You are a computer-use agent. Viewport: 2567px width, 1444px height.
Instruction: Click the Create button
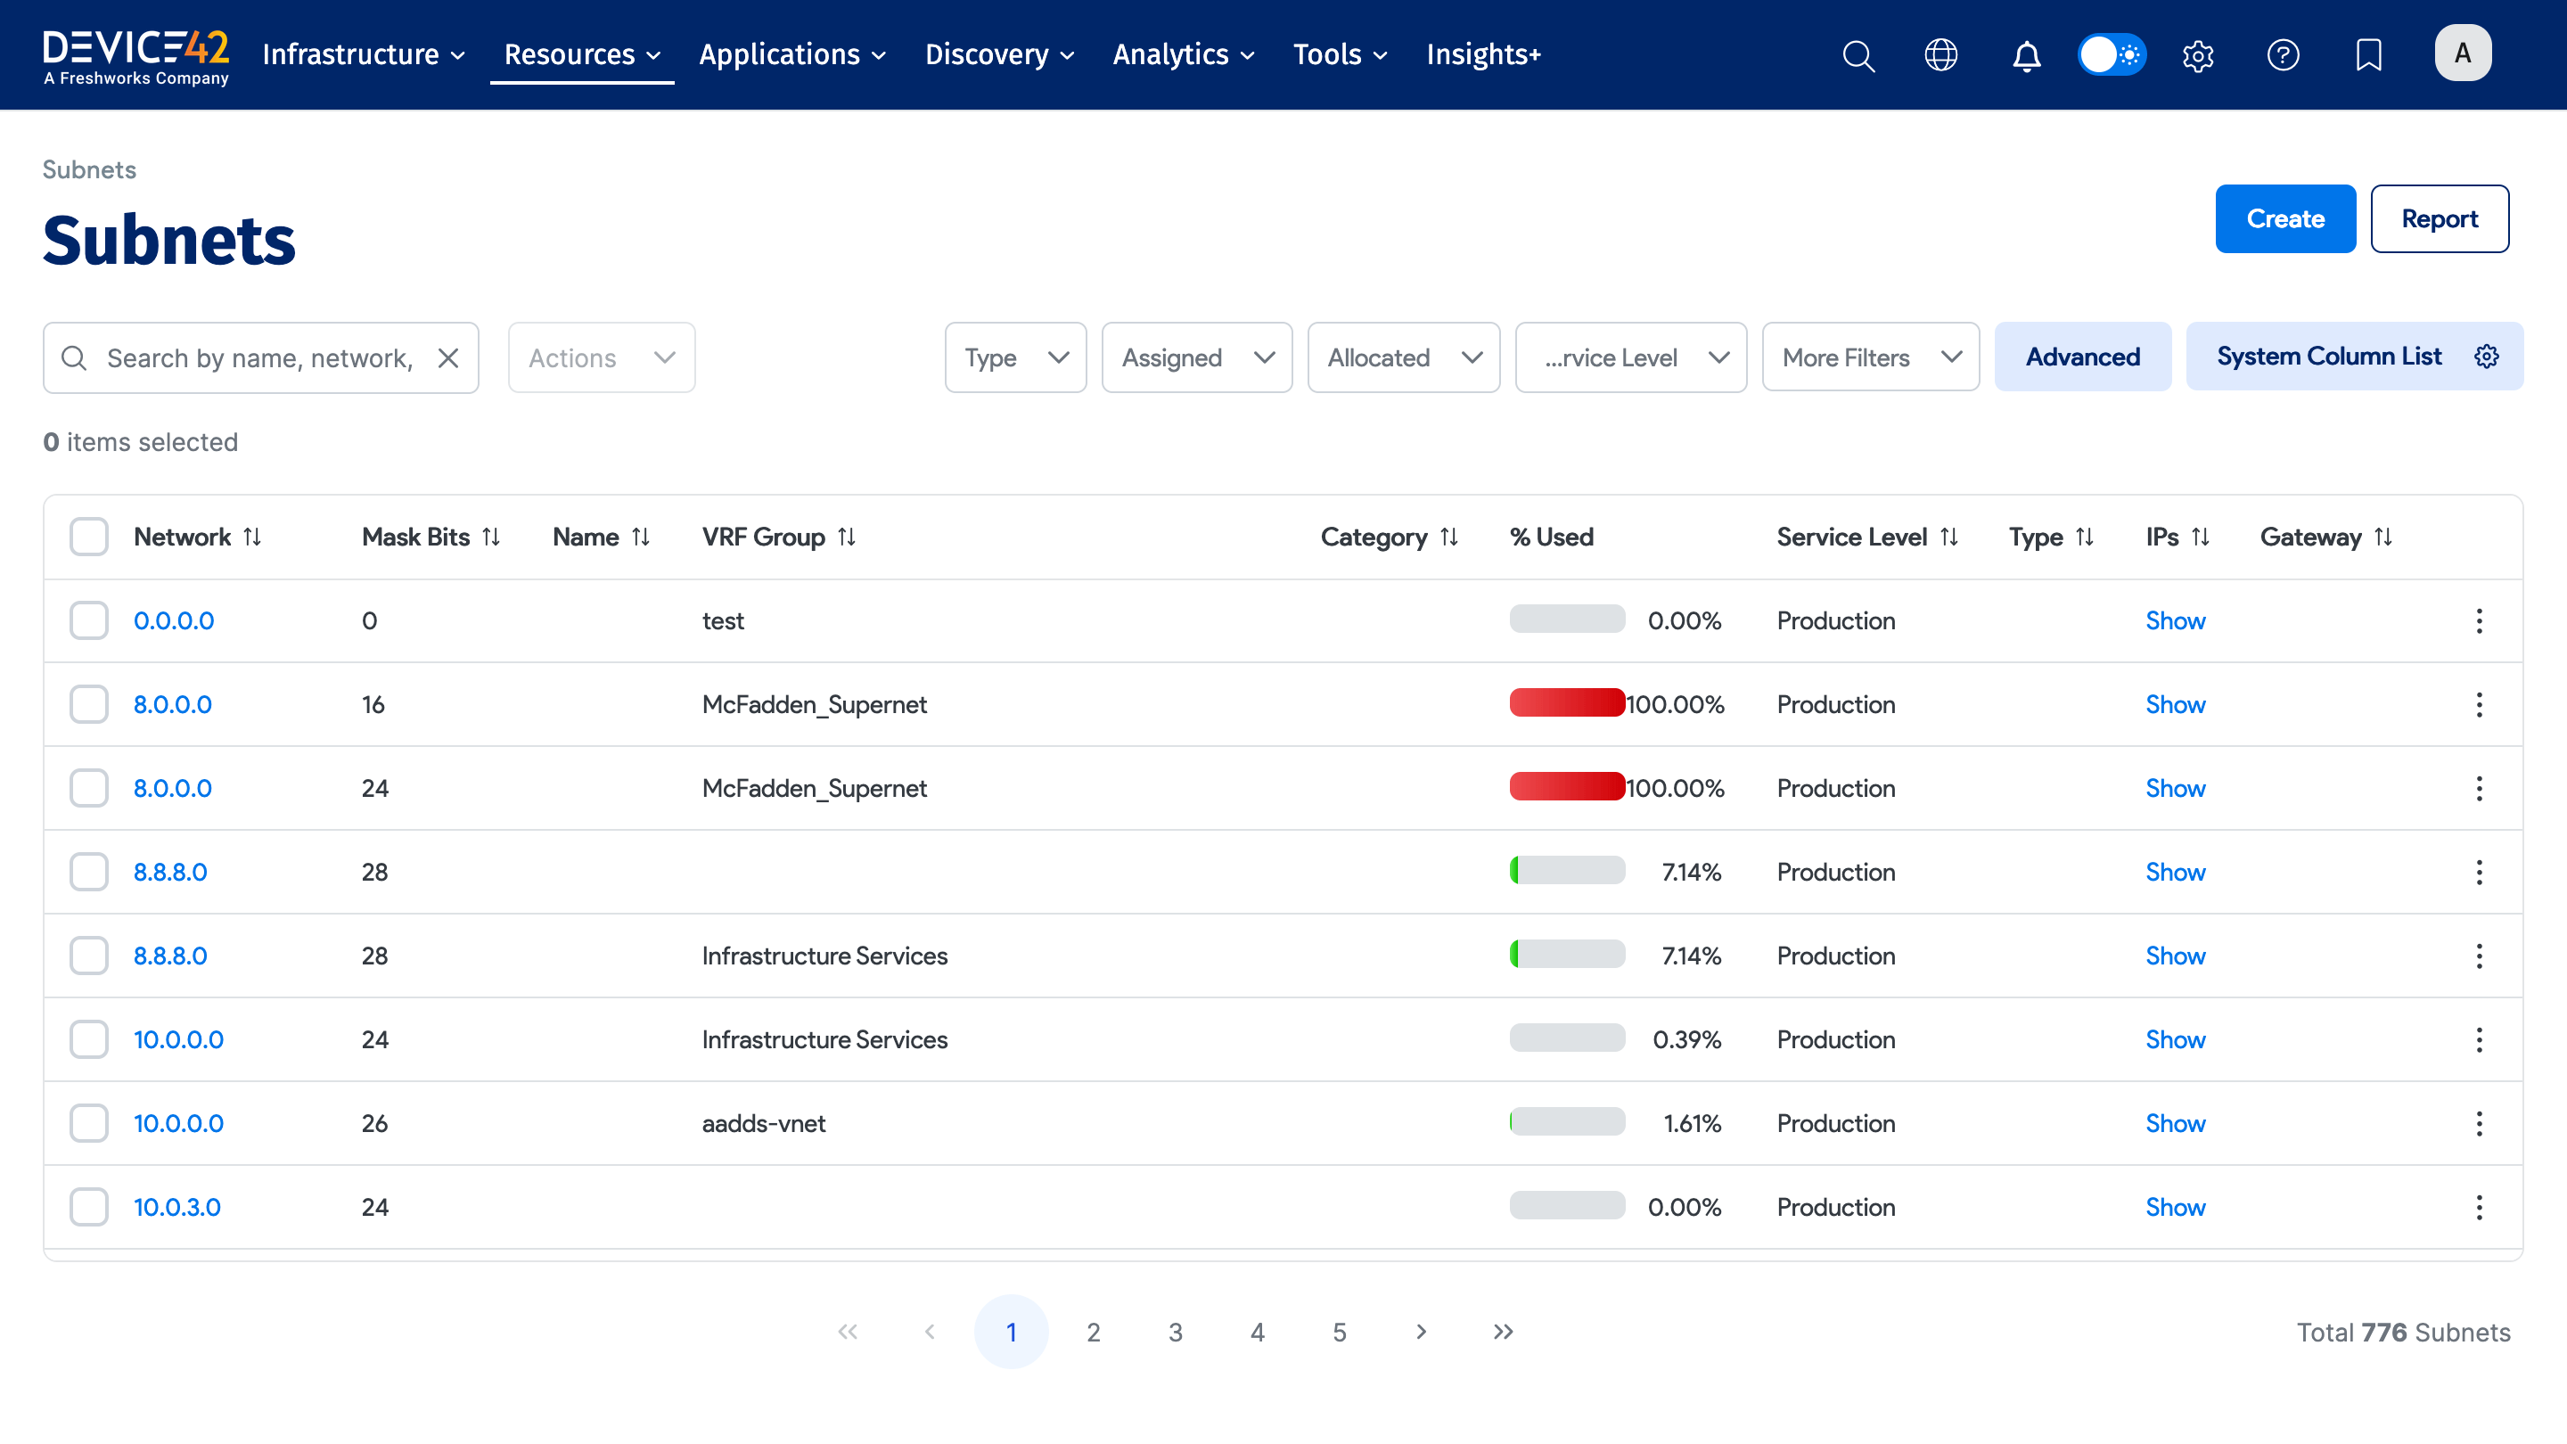[2285, 218]
